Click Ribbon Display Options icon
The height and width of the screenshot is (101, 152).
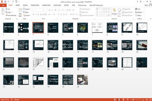coord(141,2)
